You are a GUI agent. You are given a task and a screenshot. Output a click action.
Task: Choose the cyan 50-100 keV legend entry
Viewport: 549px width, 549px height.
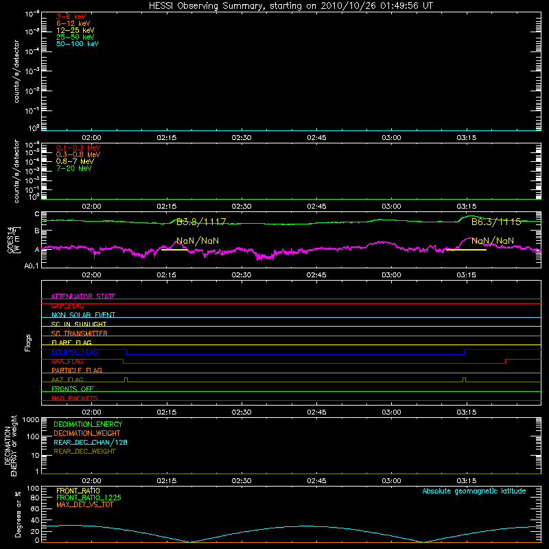tap(78, 44)
